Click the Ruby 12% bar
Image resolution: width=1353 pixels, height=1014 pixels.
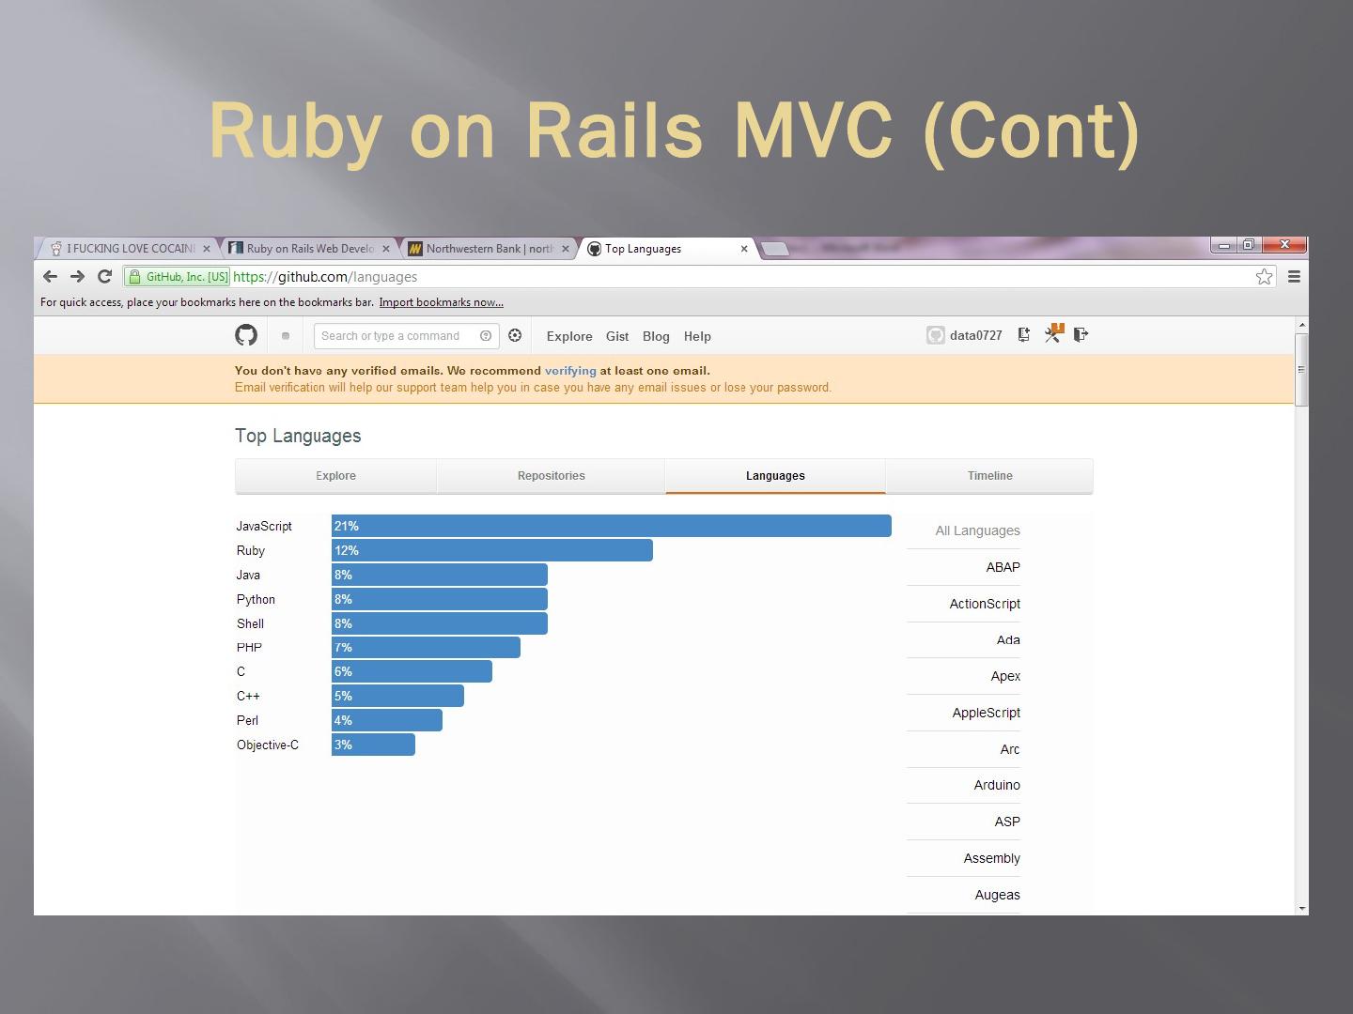point(492,550)
